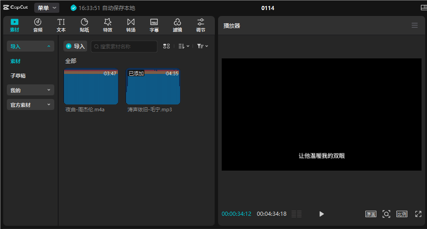
Task: Click the 涛声依旧-毛宁.mp3 file name
Action: pyautogui.click(x=150, y=109)
